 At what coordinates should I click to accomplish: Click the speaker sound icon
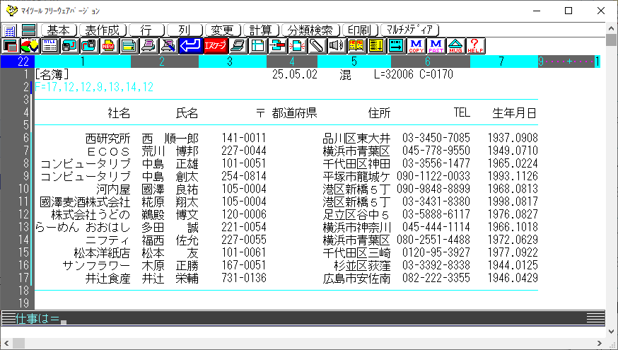point(337,46)
